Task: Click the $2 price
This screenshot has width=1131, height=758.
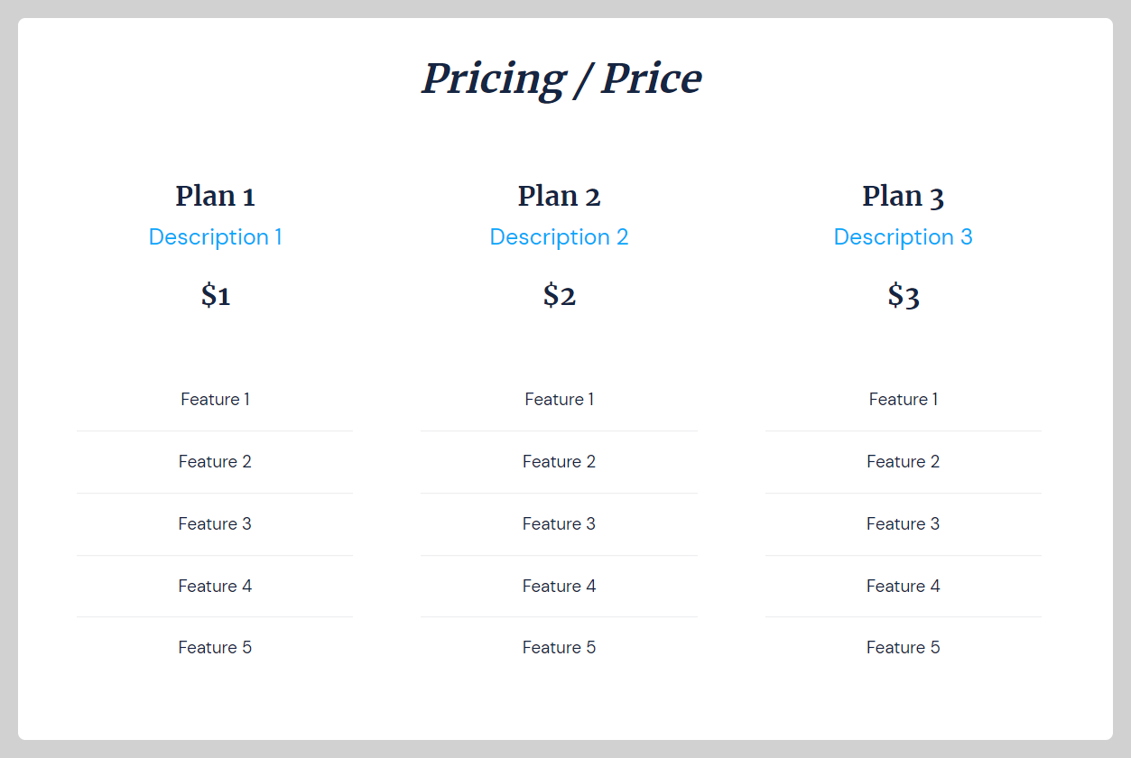Action: 559,295
